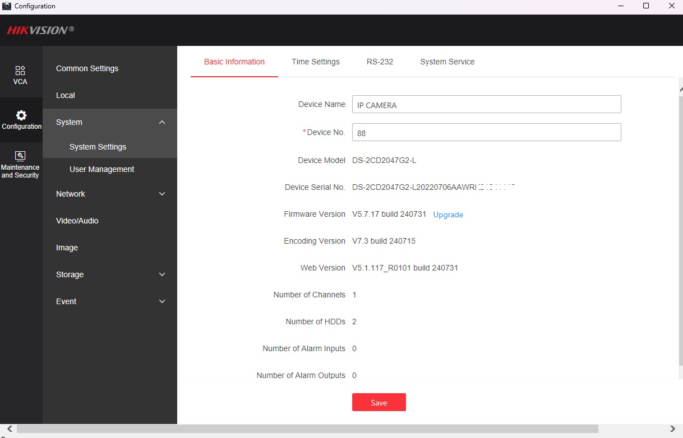683x438 pixels.
Task: Expand the Storage menu section
Action: (x=162, y=274)
